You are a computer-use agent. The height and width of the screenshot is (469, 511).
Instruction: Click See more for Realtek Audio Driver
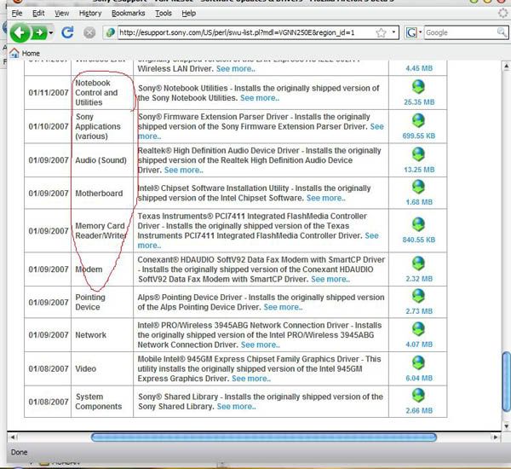(x=184, y=170)
